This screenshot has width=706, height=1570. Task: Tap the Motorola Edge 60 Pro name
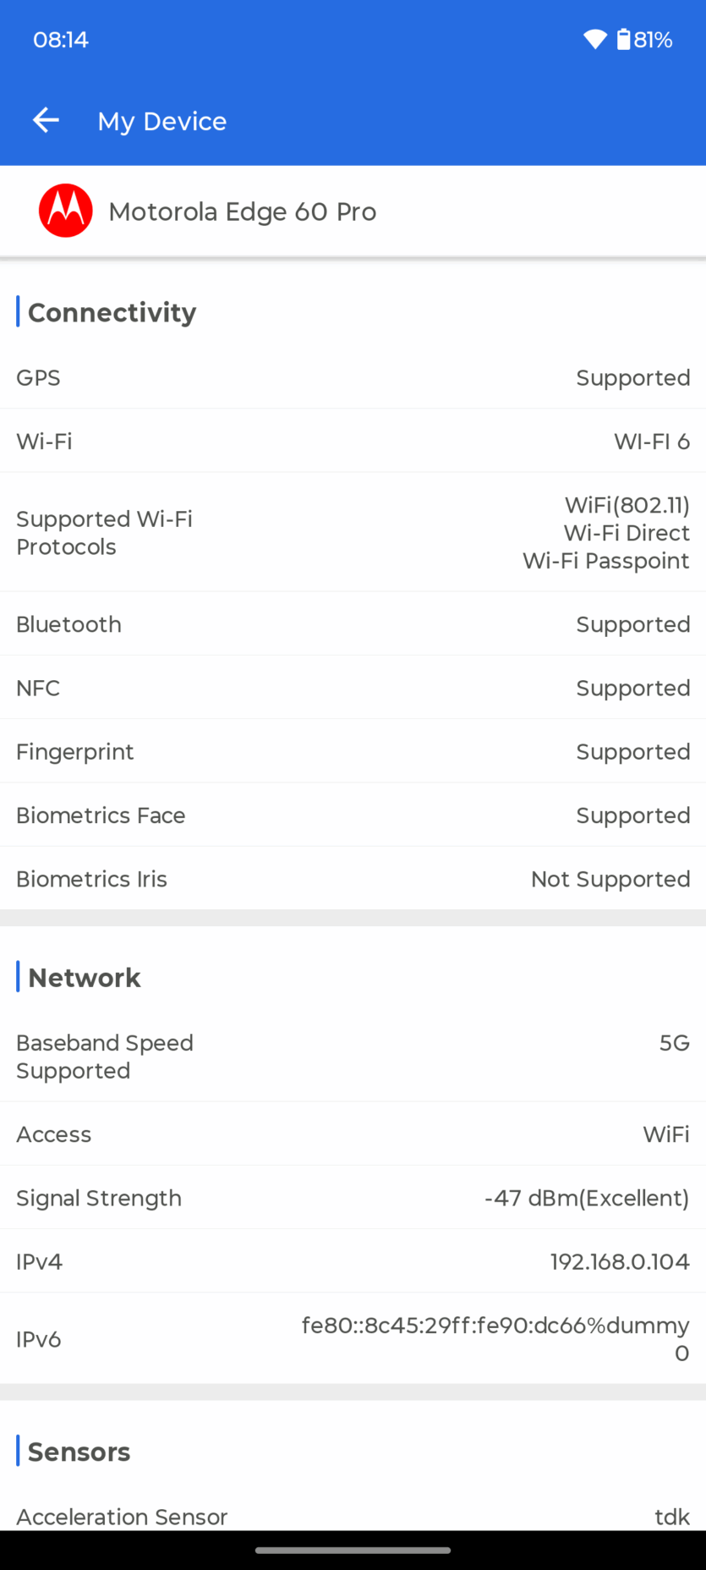[x=243, y=211]
